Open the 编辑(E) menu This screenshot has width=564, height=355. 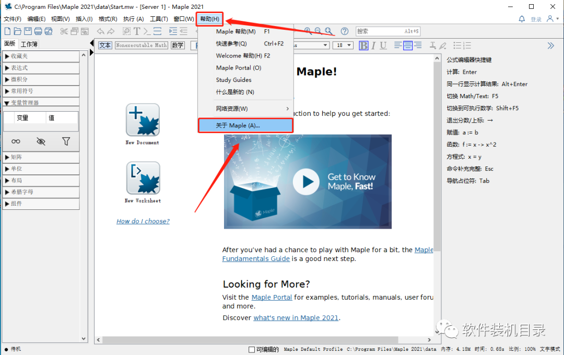37,19
